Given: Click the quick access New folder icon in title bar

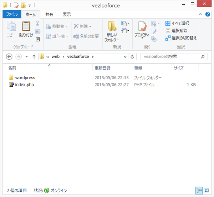Looking at the screenshot, I should (x=23, y=5).
